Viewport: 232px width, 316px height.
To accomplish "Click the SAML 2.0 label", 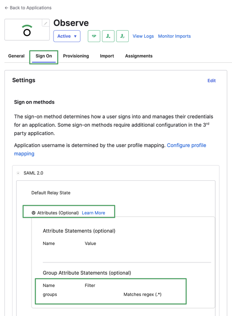I will click(33, 173).
